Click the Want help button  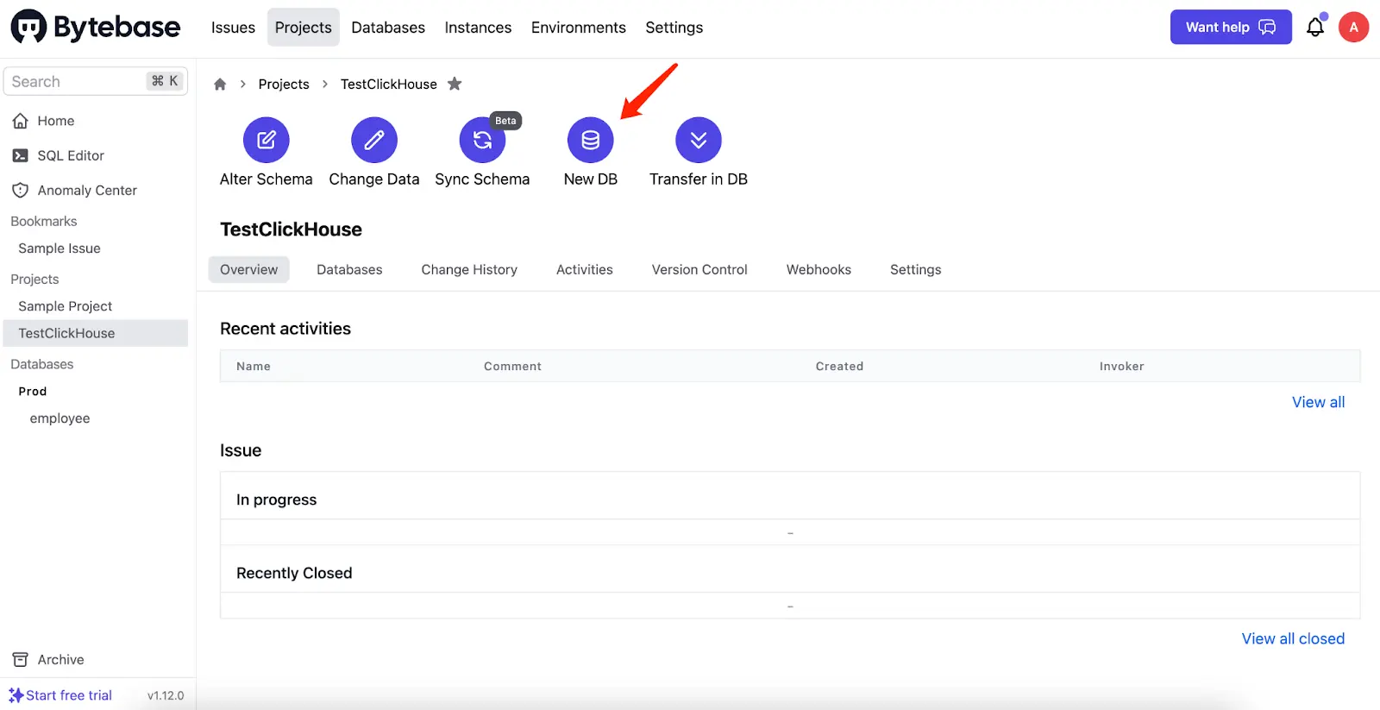click(x=1231, y=28)
